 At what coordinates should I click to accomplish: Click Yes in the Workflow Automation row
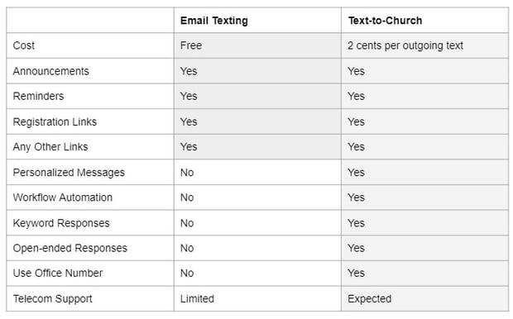click(356, 198)
